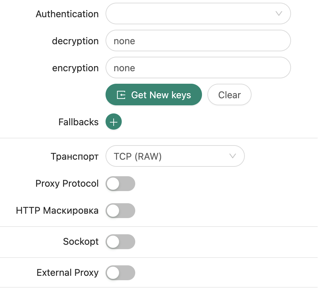Screen dimensions: 319x291
Task: Click the chevron in the Authentication dropdown
Action: coord(278,14)
